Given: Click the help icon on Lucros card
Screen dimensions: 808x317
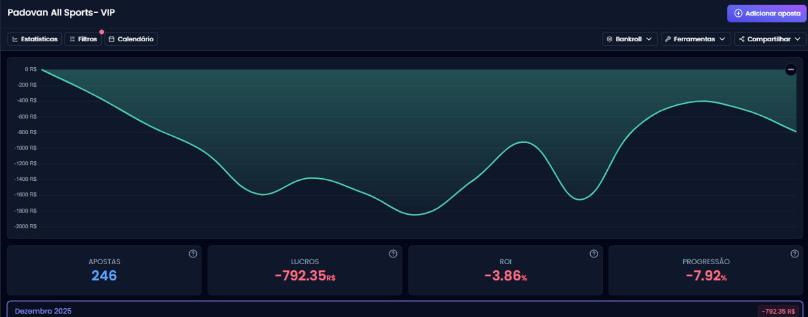Looking at the screenshot, I should 393,254.
